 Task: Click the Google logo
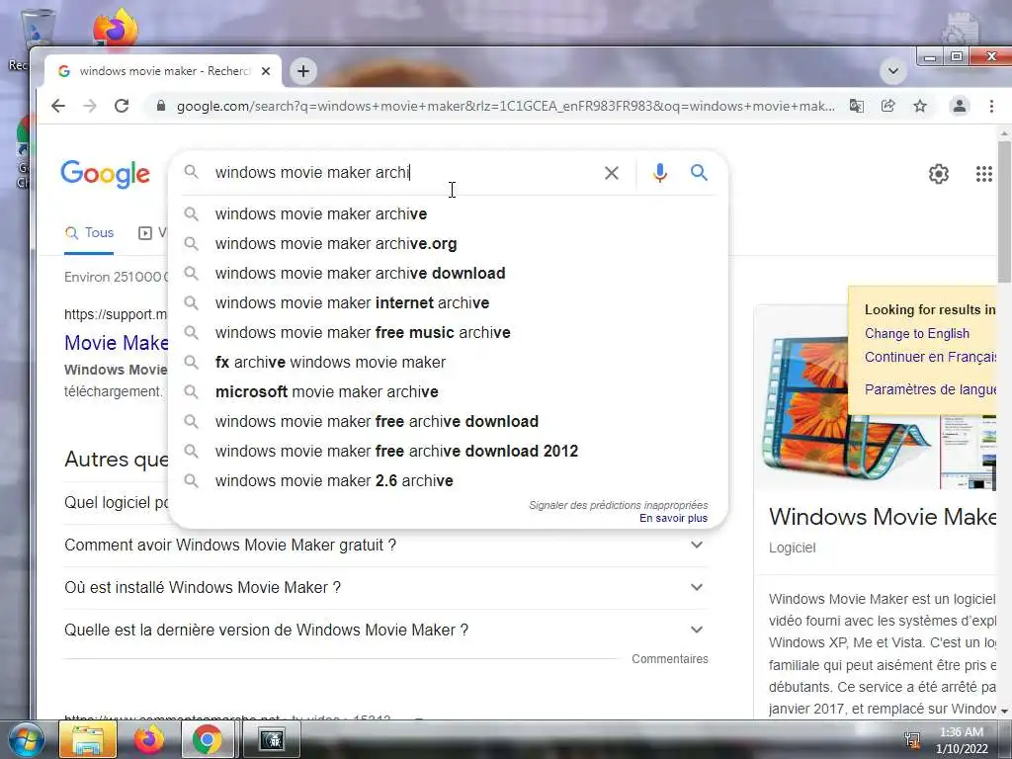(x=105, y=174)
